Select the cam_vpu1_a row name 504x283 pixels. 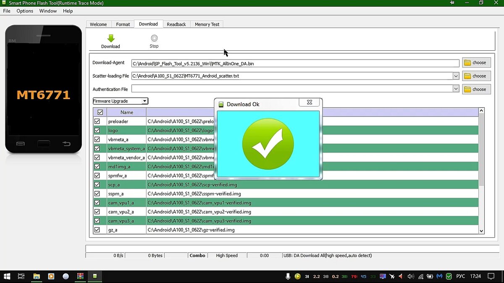(x=121, y=203)
